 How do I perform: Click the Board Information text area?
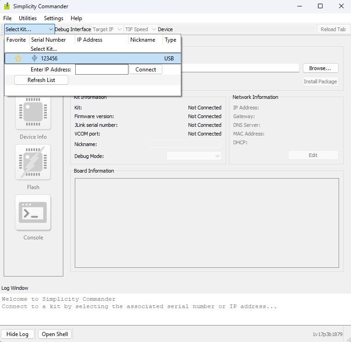pos(206,223)
